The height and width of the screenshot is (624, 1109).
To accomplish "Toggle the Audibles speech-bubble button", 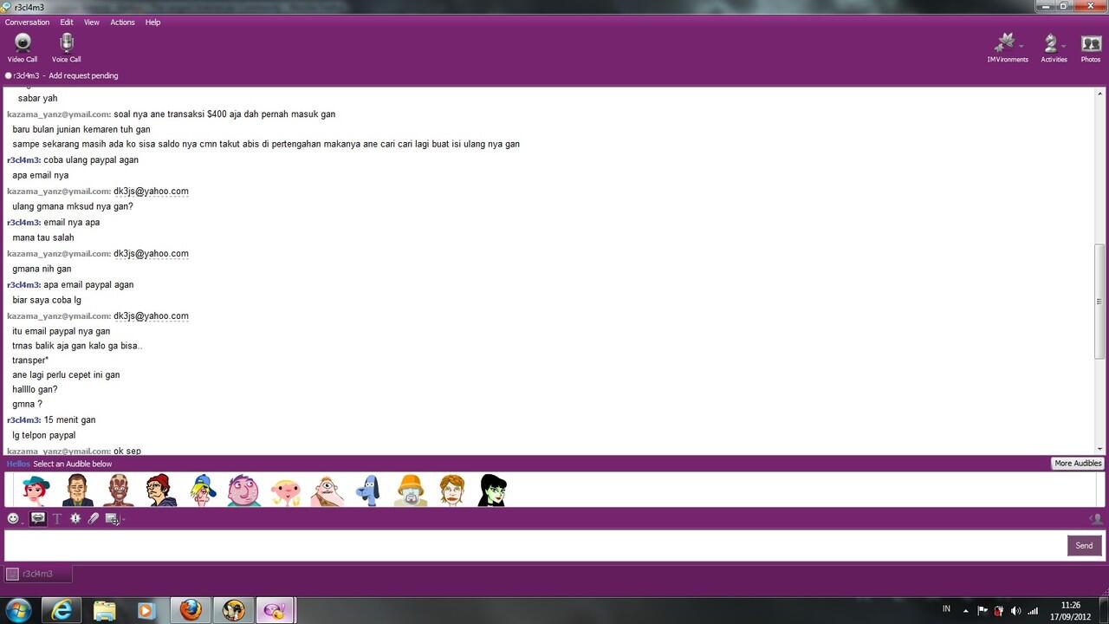I will point(38,518).
